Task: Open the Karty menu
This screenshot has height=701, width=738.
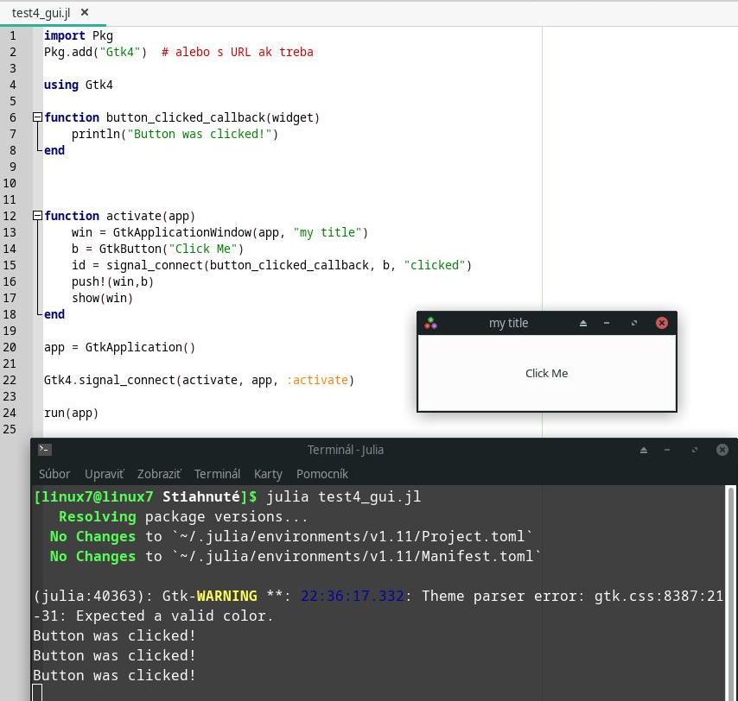Action: coord(268,474)
